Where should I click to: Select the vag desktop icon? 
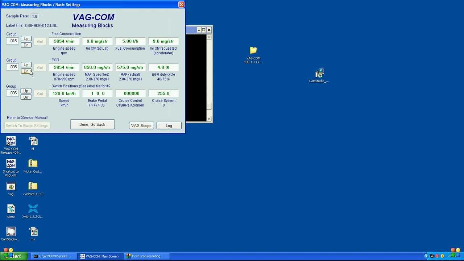pos(11,188)
